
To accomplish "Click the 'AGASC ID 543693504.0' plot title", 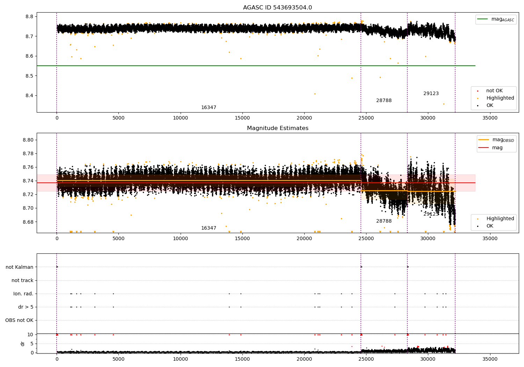I will tap(277, 8).
